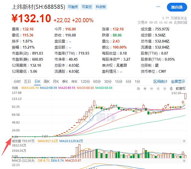Viewport: 191px width, 169px height.
Task: Click the 今开 116.00 value
Action: pos(70,29)
